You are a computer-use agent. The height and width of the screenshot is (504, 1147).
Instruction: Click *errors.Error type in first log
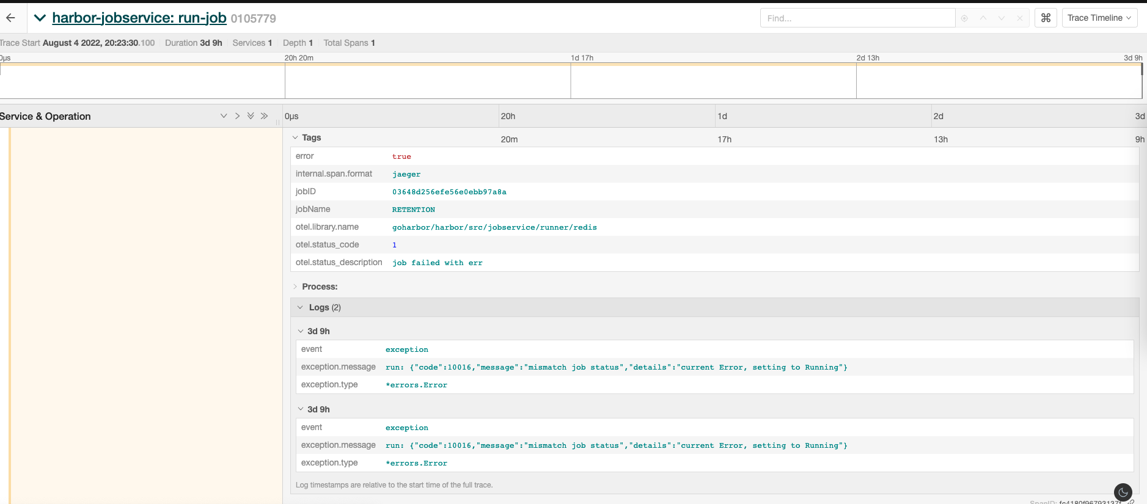pyautogui.click(x=416, y=385)
